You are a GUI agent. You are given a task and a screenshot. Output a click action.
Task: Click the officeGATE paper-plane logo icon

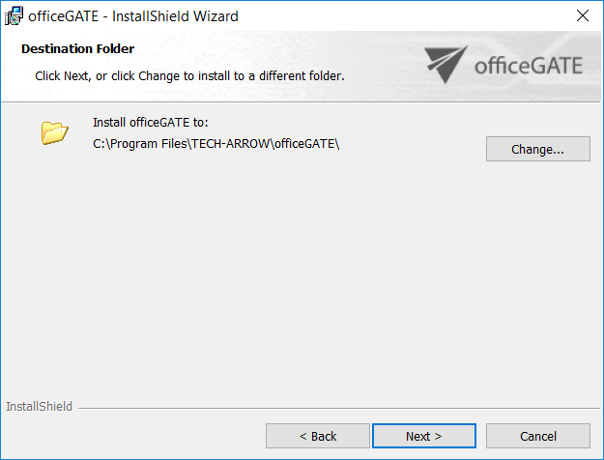[x=446, y=65]
